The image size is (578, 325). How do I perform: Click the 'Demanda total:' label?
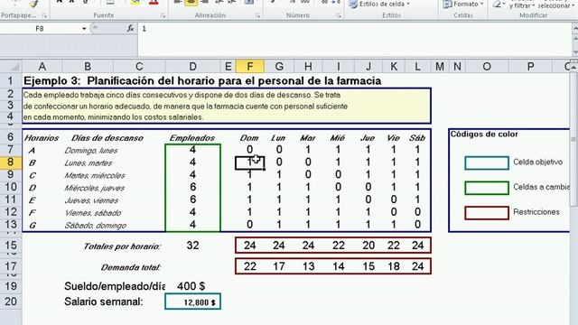tap(130, 267)
